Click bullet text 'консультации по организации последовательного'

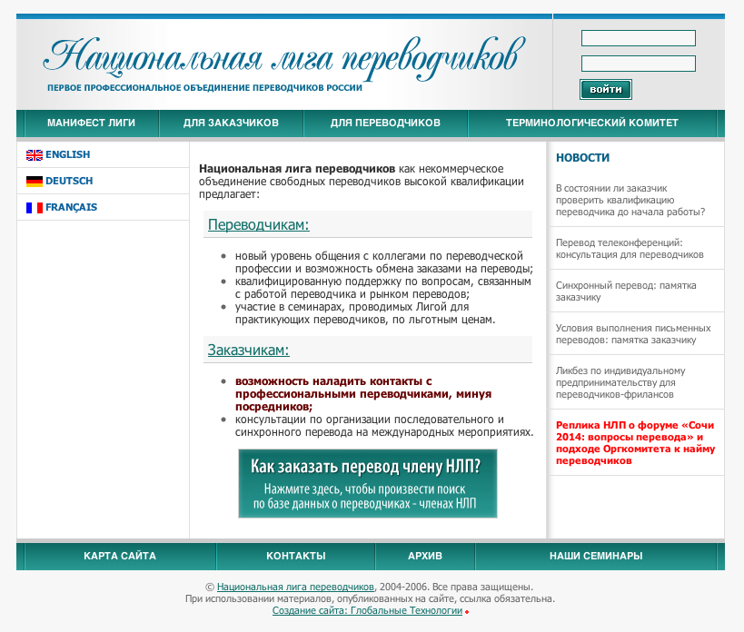pos(384,426)
